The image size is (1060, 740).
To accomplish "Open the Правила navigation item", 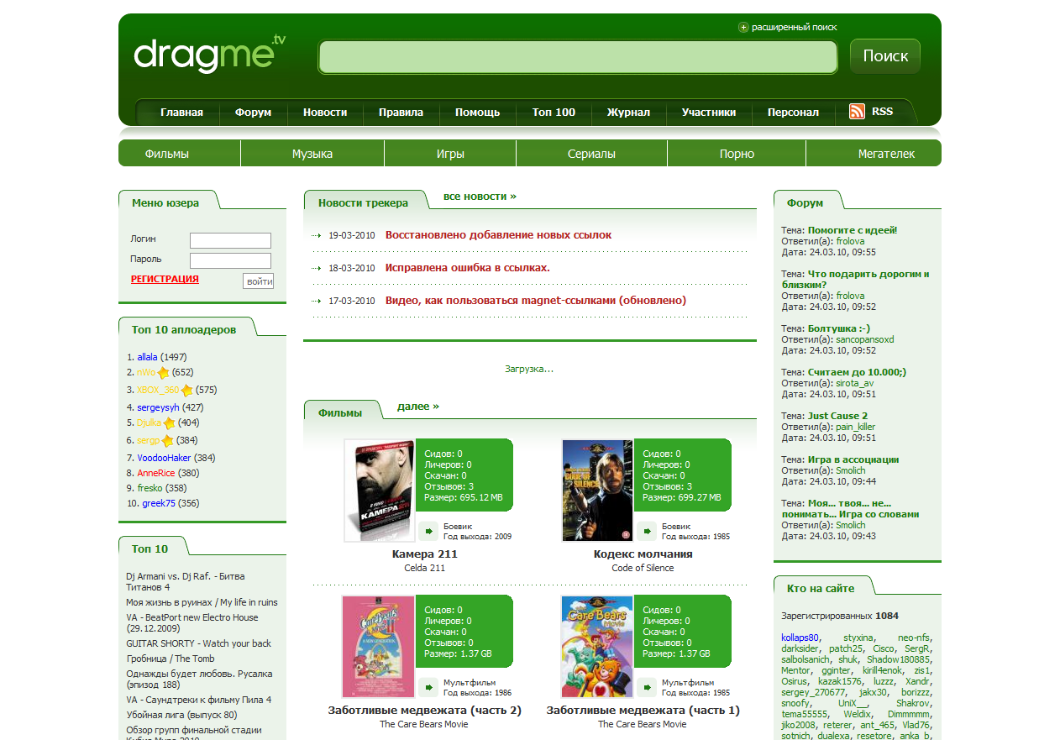I will [401, 112].
